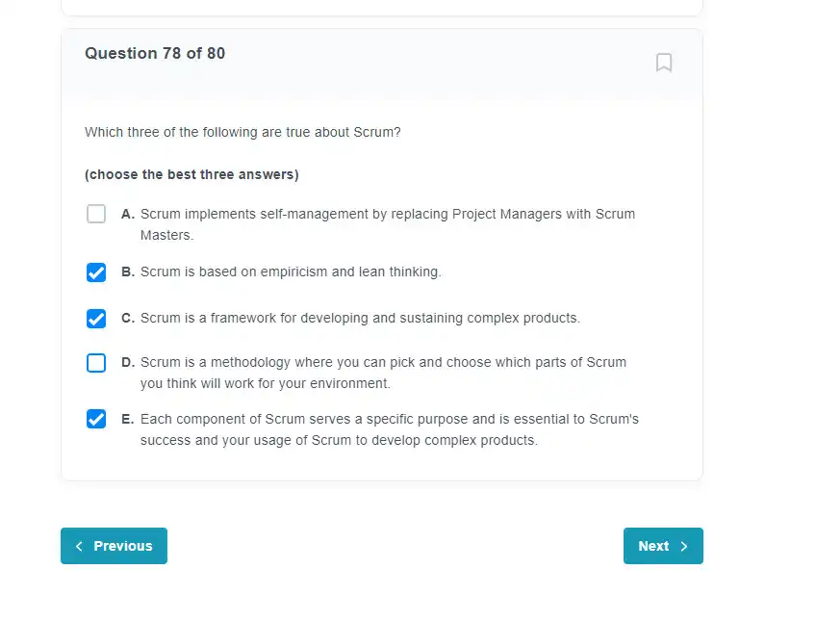This screenshot has height=621, width=816.
Task: Click the question text about Scrum truths
Action: pos(242,132)
